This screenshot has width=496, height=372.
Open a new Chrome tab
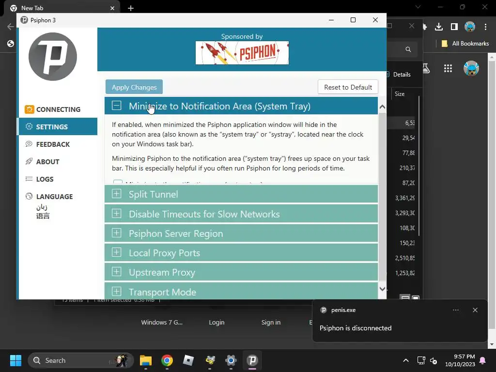pyautogui.click(x=131, y=8)
